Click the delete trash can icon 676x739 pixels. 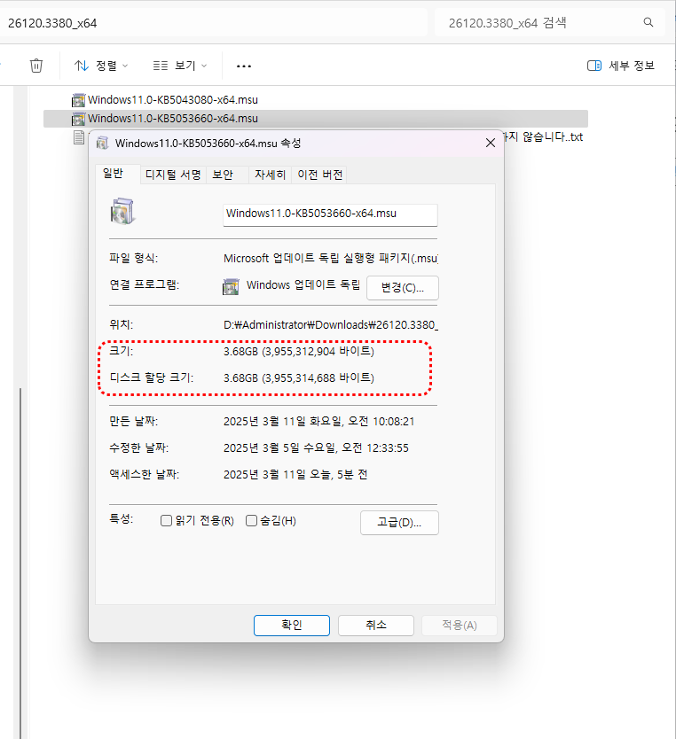click(x=36, y=66)
